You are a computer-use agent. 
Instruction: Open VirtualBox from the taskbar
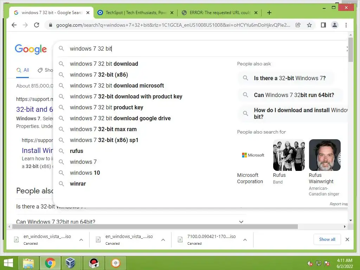[x=70, y=263]
